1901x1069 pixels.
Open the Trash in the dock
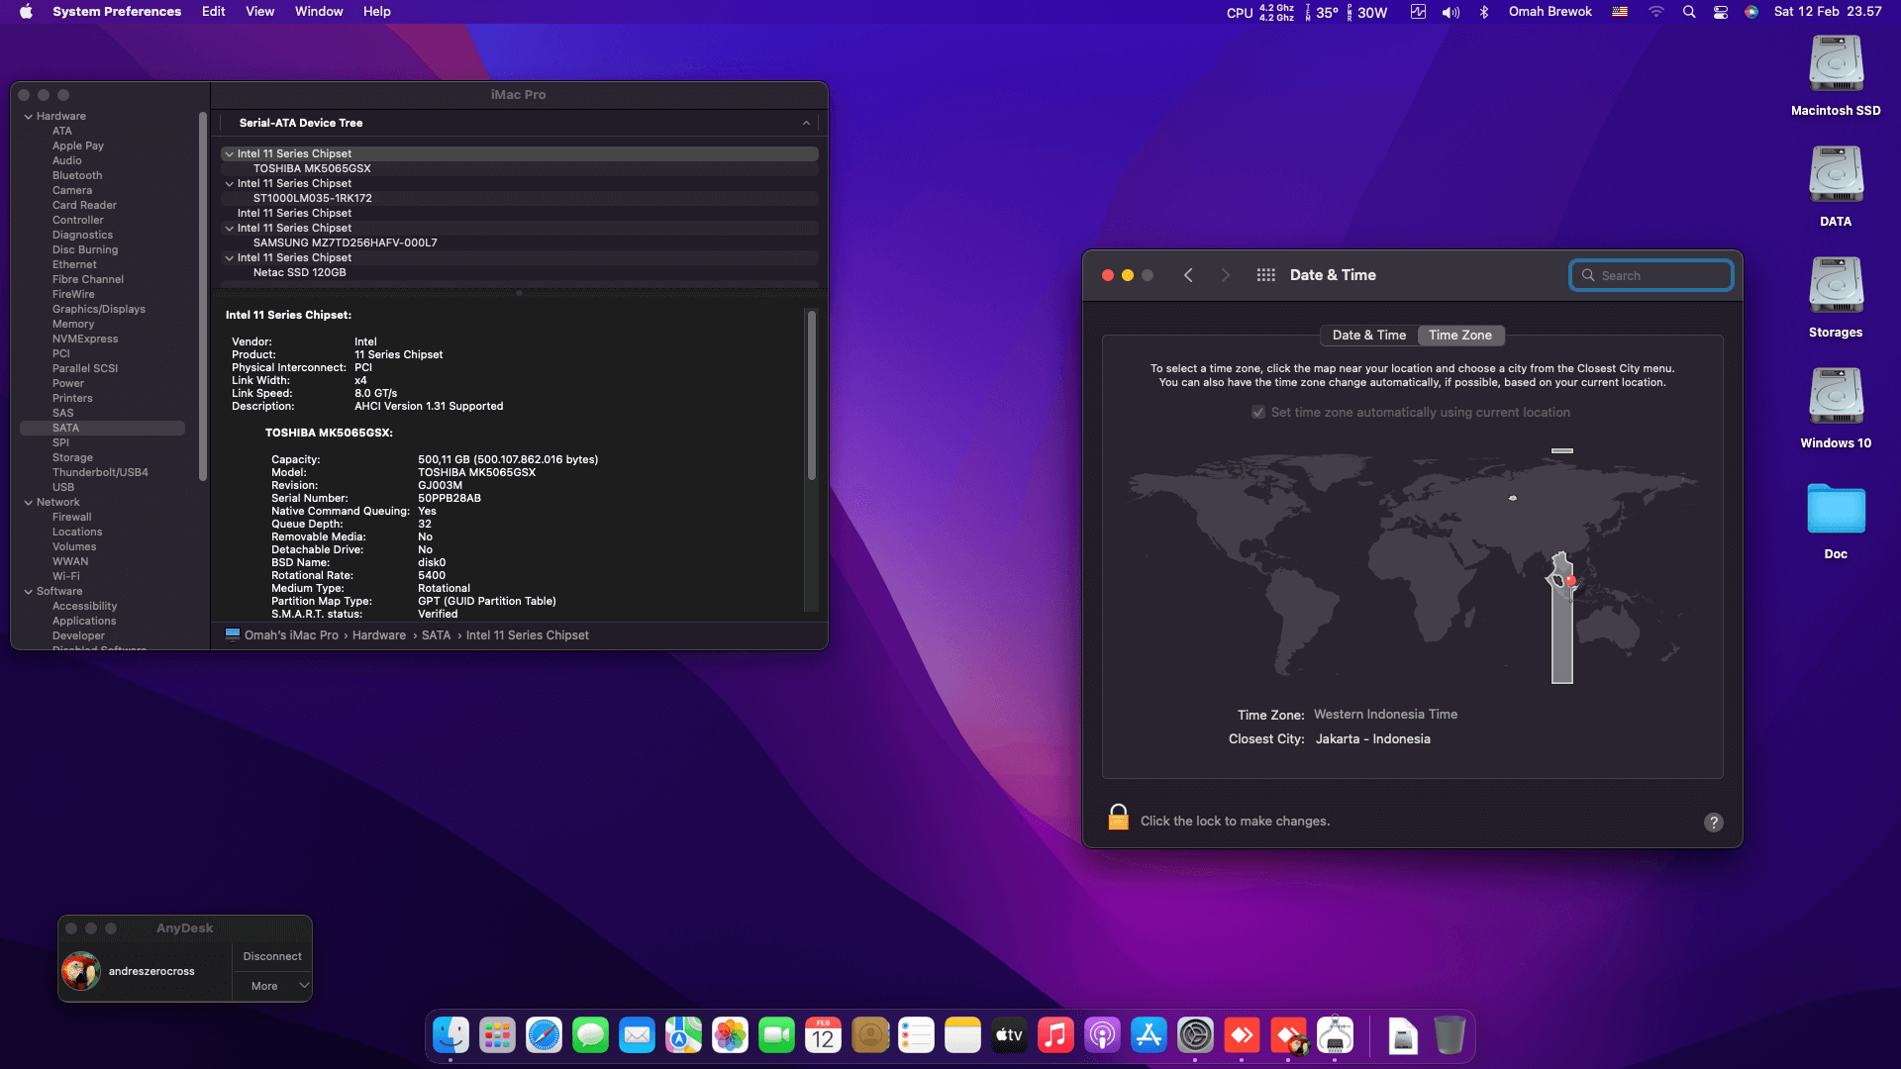[1450, 1035]
